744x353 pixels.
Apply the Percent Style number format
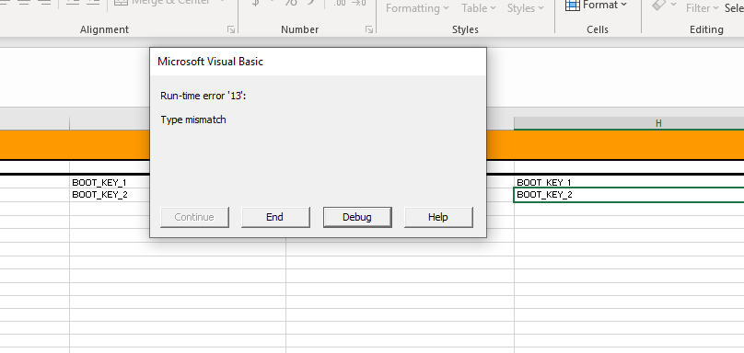[x=290, y=4]
